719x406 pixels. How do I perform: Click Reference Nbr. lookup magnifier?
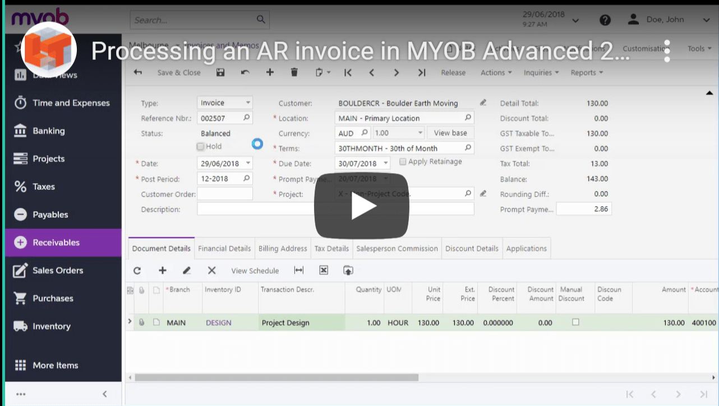[x=246, y=118]
